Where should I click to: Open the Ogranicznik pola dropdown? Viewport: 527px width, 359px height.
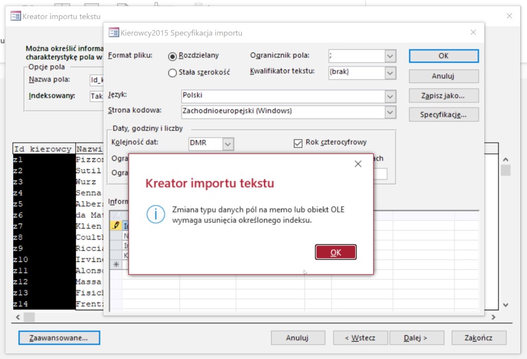[x=390, y=56]
